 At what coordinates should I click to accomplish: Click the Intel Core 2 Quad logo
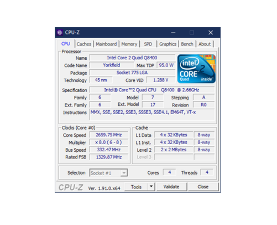[x=196, y=69]
